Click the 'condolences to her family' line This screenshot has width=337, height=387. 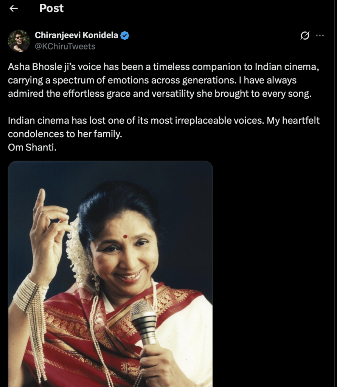[64, 134]
